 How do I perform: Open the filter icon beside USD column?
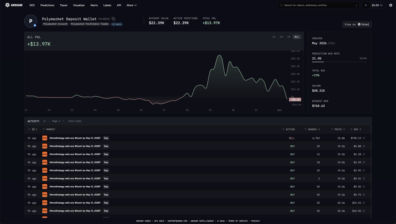coord(351,129)
